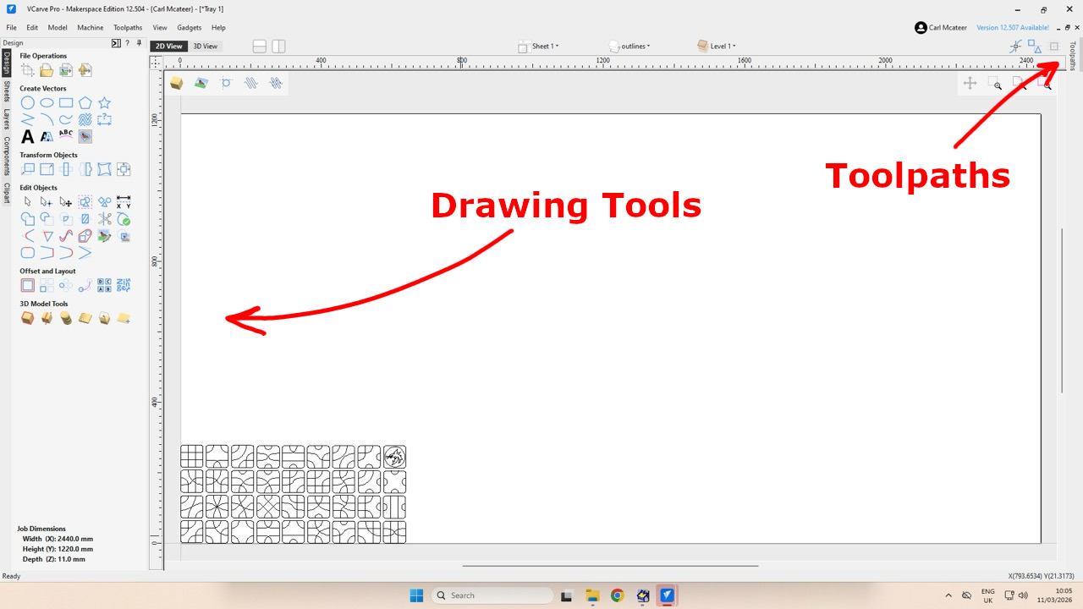Select the Draw Ellipse tool

tap(47, 103)
